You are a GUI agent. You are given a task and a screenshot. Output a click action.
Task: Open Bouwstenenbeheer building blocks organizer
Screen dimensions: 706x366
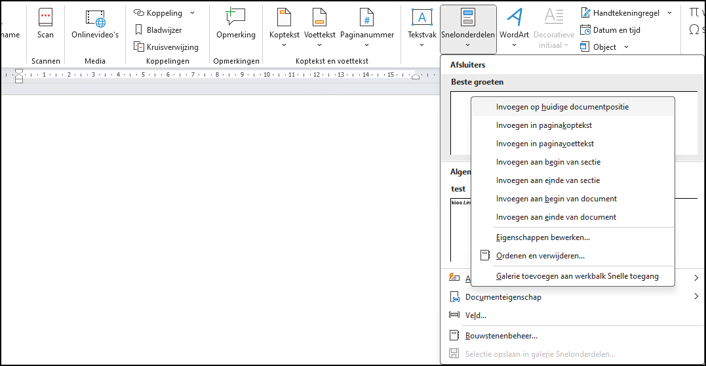tap(572, 336)
